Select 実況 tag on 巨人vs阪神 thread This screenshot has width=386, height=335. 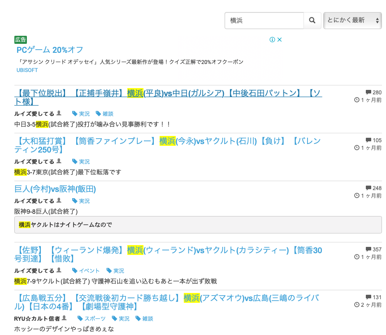81,201
